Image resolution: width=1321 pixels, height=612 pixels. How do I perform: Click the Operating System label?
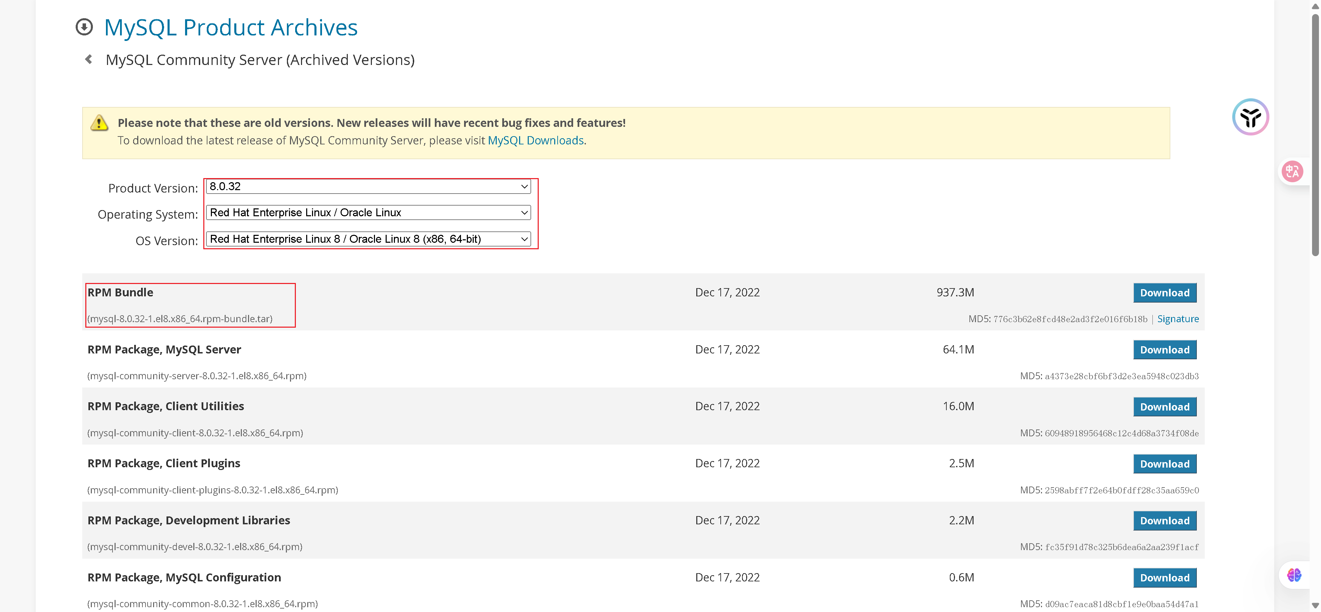tap(148, 214)
